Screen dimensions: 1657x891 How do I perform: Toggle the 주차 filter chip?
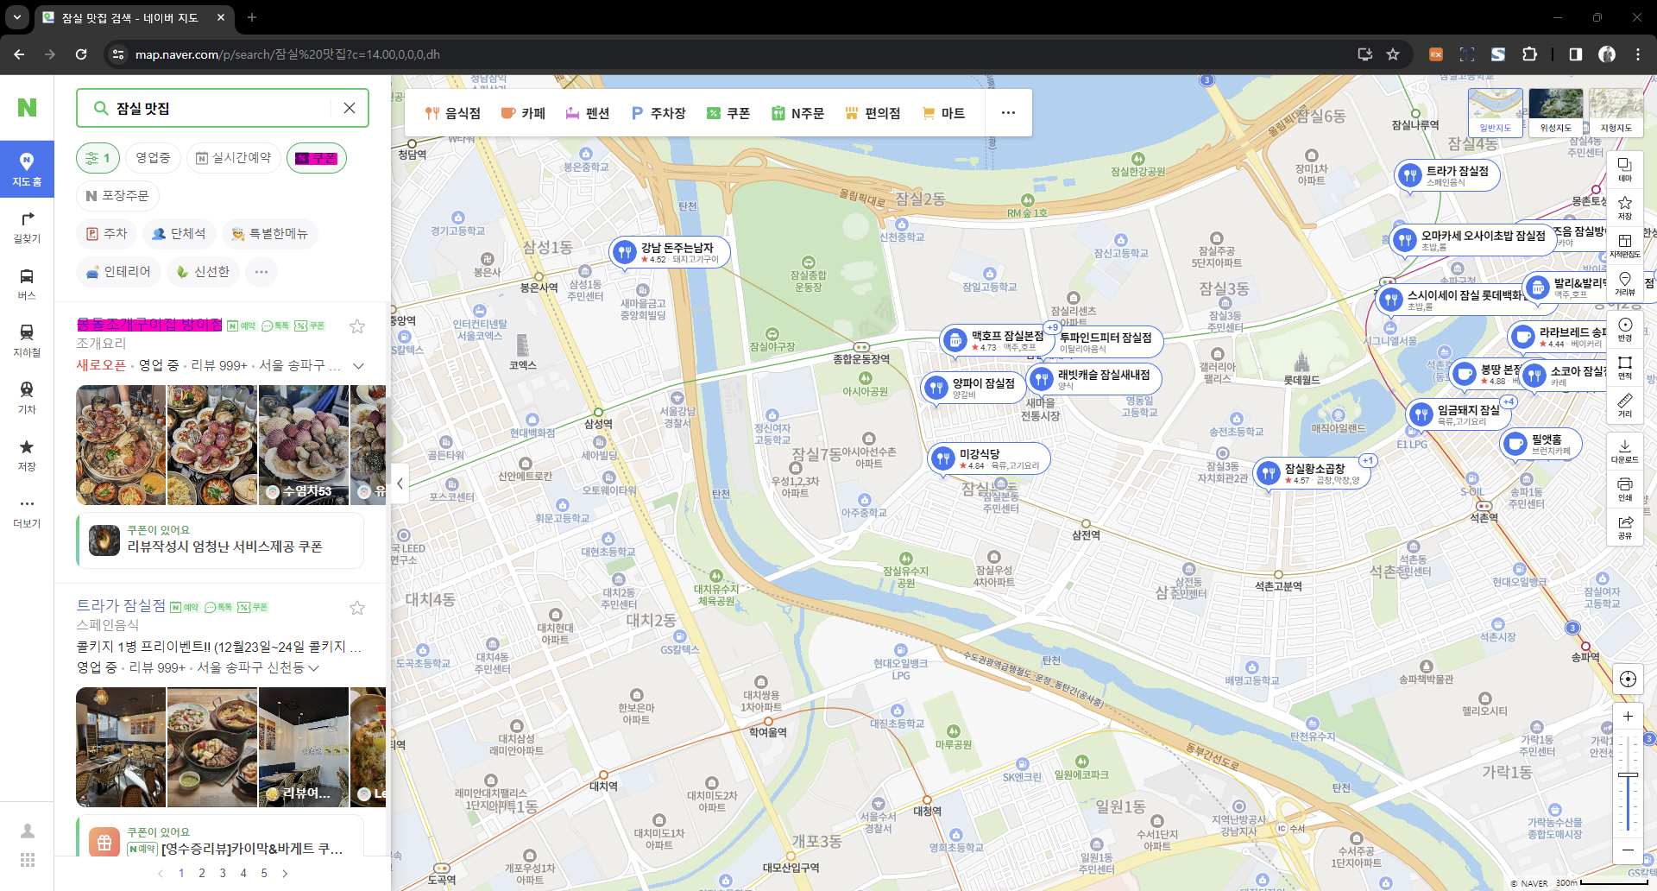(x=107, y=234)
